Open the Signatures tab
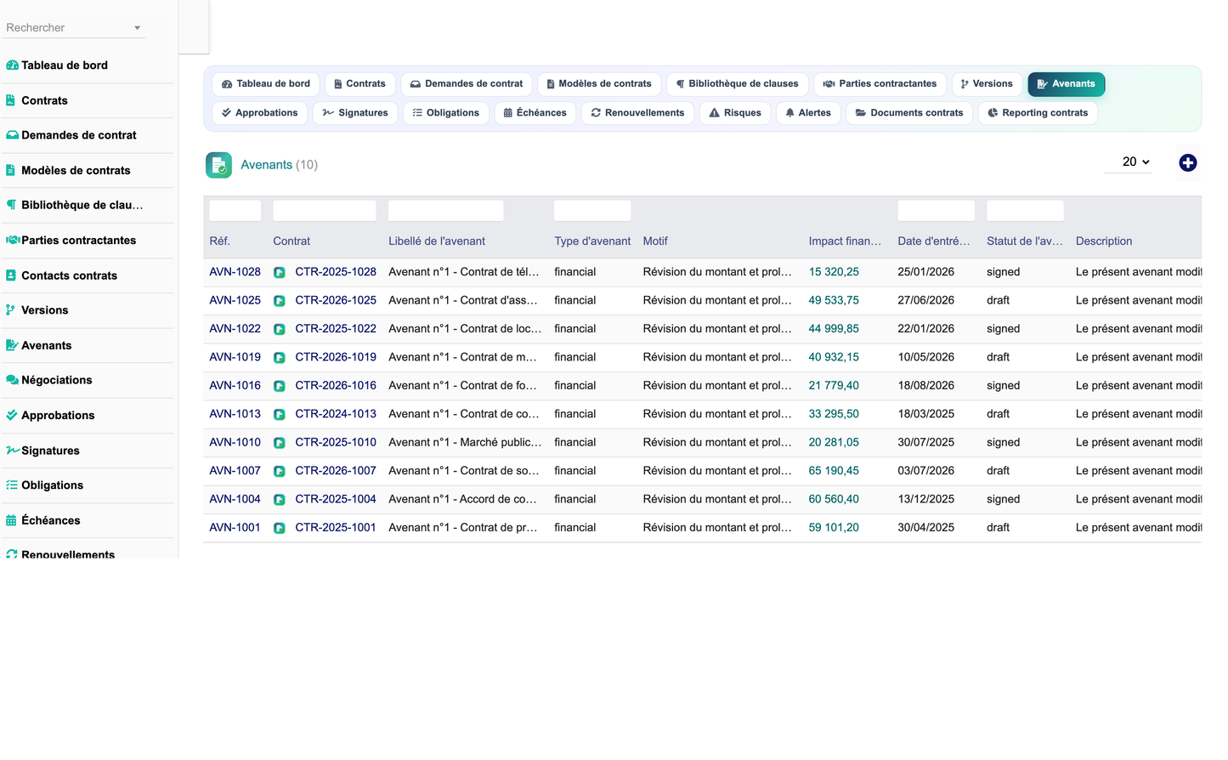The height and width of the screenshot is (760, 1228). [355, 113]
